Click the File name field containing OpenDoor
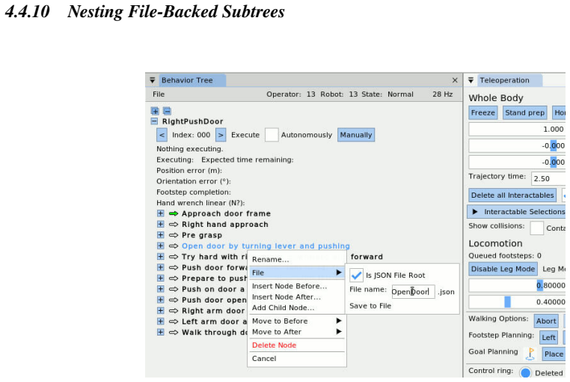Viewport: 570px width, 382px height. (413, 291)
